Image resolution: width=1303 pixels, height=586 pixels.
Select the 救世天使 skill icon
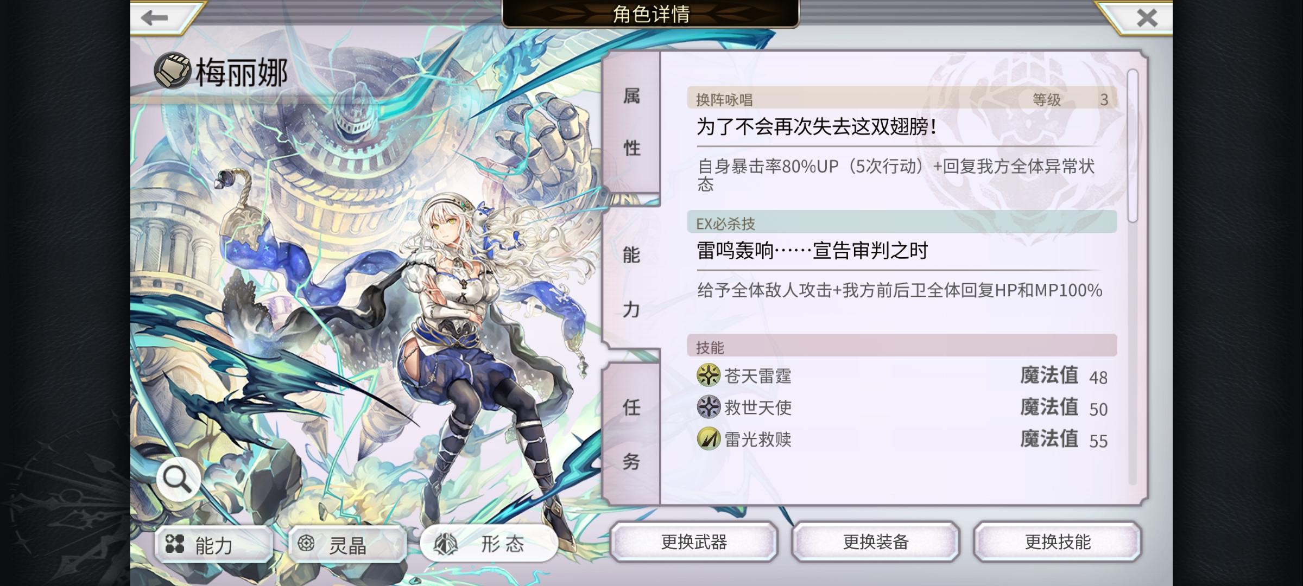click(709, 407)
